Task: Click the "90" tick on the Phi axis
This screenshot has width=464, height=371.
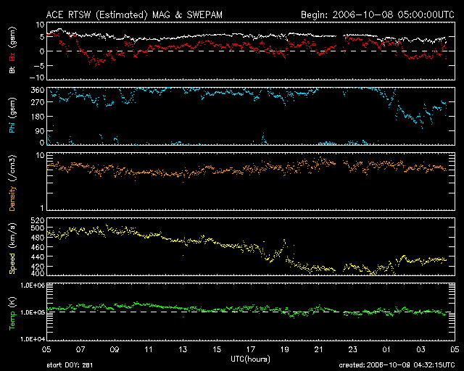Action: (40, 131)
